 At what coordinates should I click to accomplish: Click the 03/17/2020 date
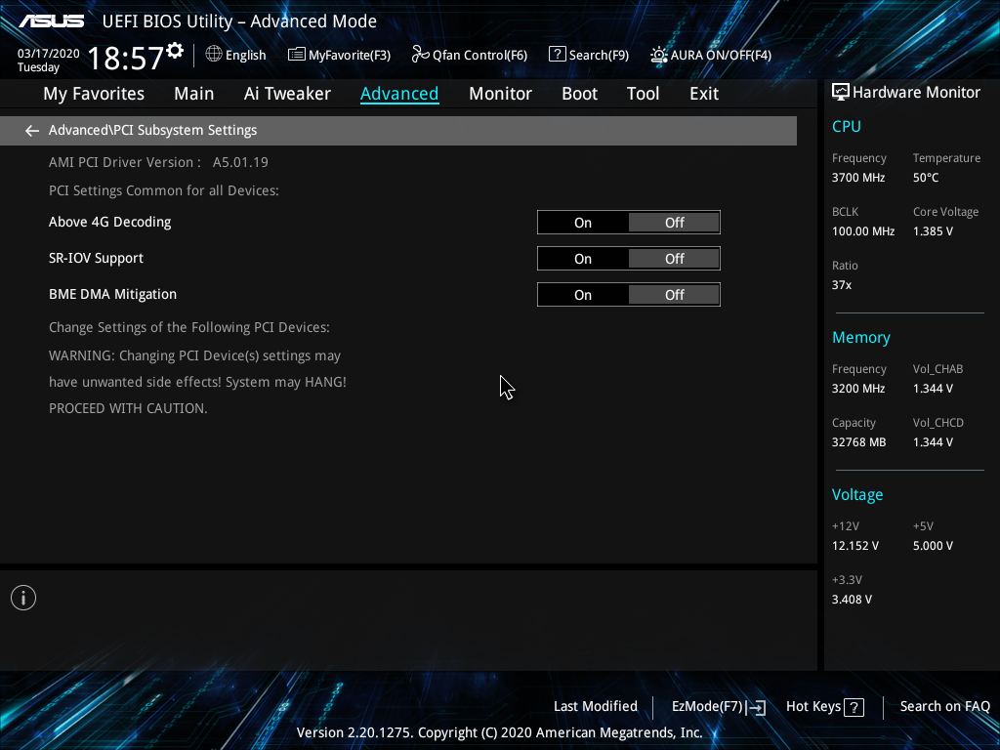click(49, 54)
